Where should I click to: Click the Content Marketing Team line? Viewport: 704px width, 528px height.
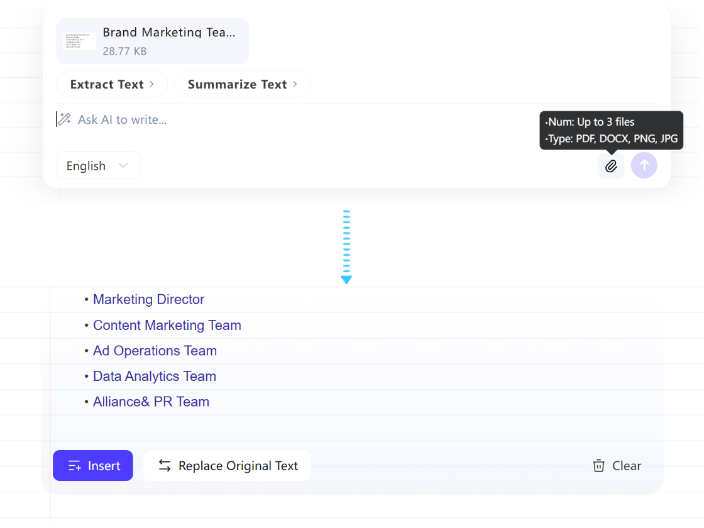click(x=167, y=326)
